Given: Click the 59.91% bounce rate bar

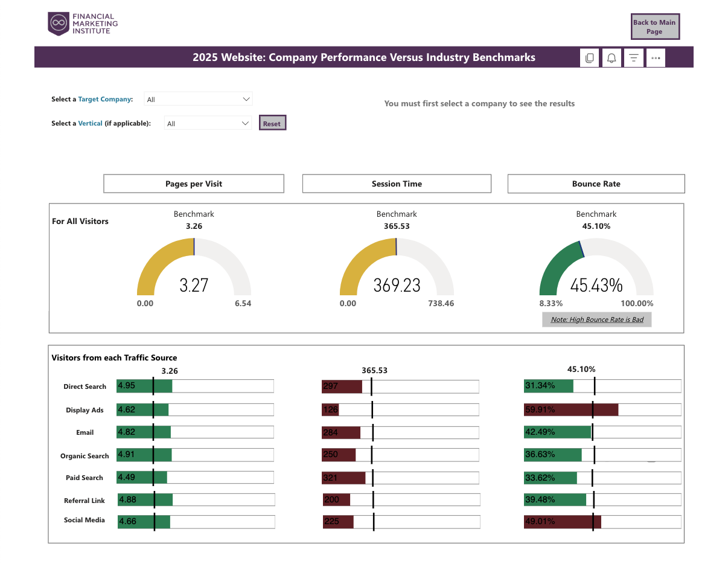Looking at the screenshot, I should pos(571,409).
